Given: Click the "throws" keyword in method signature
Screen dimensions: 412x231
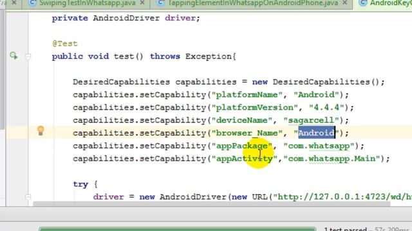Looking at the screenshot, I should [x=165, y=56].
